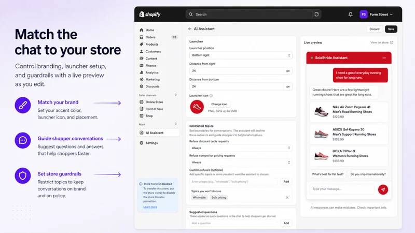Expand the Sales channels section chevron
The height and width of the screenshot is (233, 415).
click(x=176, y=95)
